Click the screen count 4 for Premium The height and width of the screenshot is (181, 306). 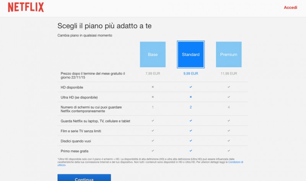tap(229, 107)
